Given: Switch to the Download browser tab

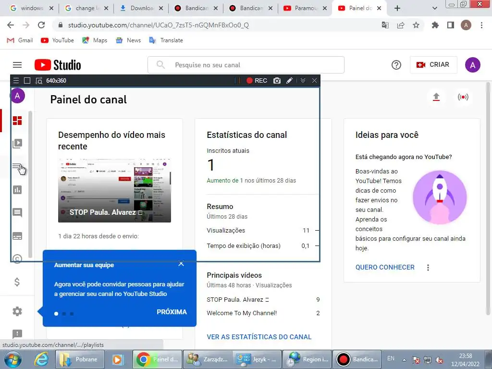Looking at the screenshot, I should click(x=141, y=8).
